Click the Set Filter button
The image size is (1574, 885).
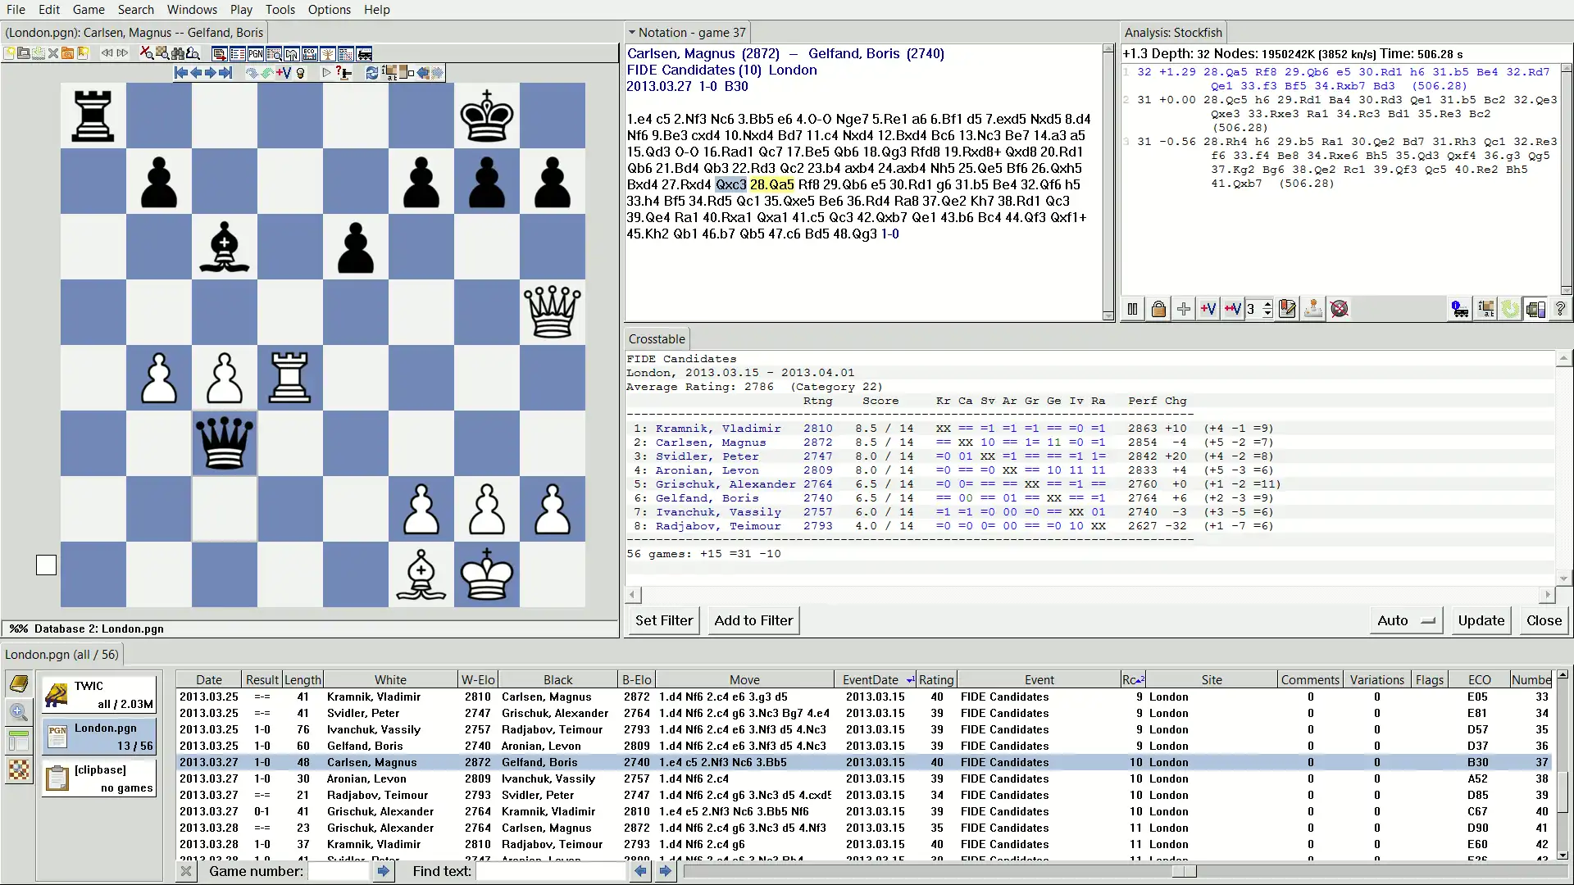[x=664, y=619]
